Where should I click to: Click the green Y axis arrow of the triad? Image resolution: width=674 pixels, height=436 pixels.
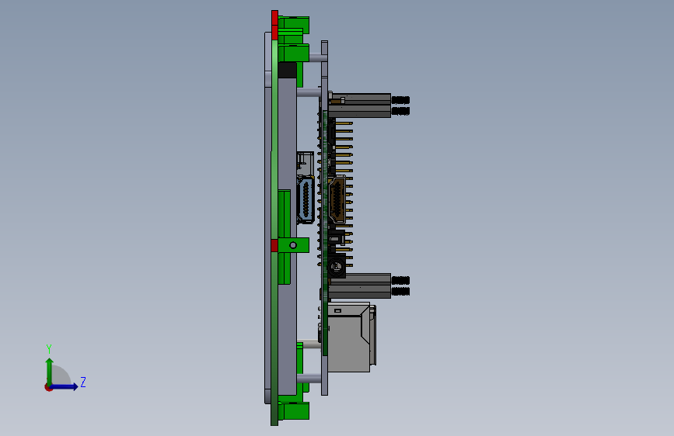click(50, 371)
